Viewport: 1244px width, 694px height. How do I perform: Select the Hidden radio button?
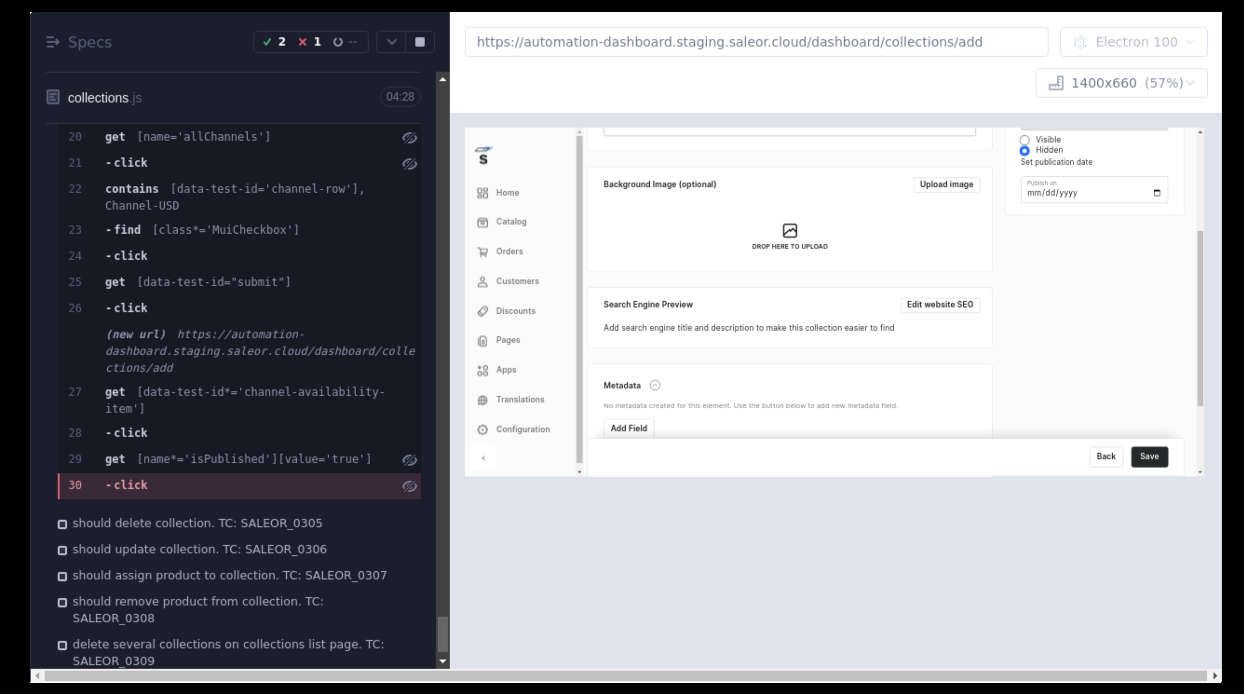(x=1024, y=150)
